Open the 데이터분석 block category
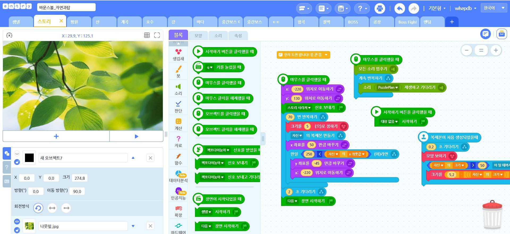This screenshot has height=234, width=510. (178, 176)
